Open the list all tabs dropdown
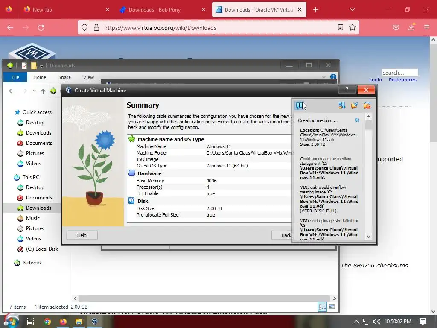This screenshot has height=328, width=437. tap(352, 9)
